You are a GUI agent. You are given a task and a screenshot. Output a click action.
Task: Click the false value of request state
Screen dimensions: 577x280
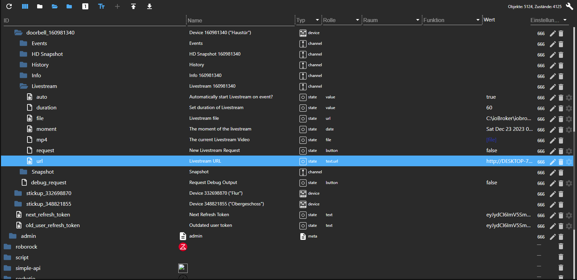492,151
